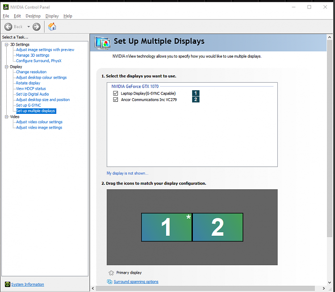The image size is (335, 292).
Task: Open Adjust image settings with preview
Action: coord(45,50)
